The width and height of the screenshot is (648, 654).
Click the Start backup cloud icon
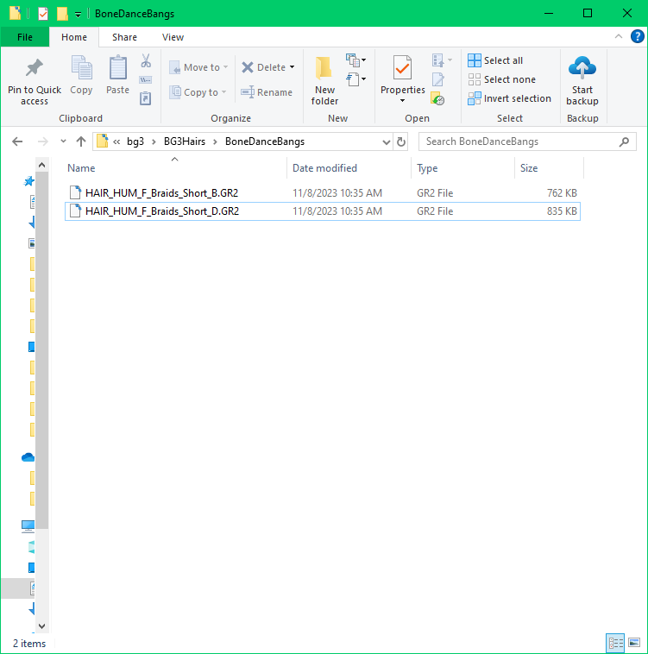point(582,67)
